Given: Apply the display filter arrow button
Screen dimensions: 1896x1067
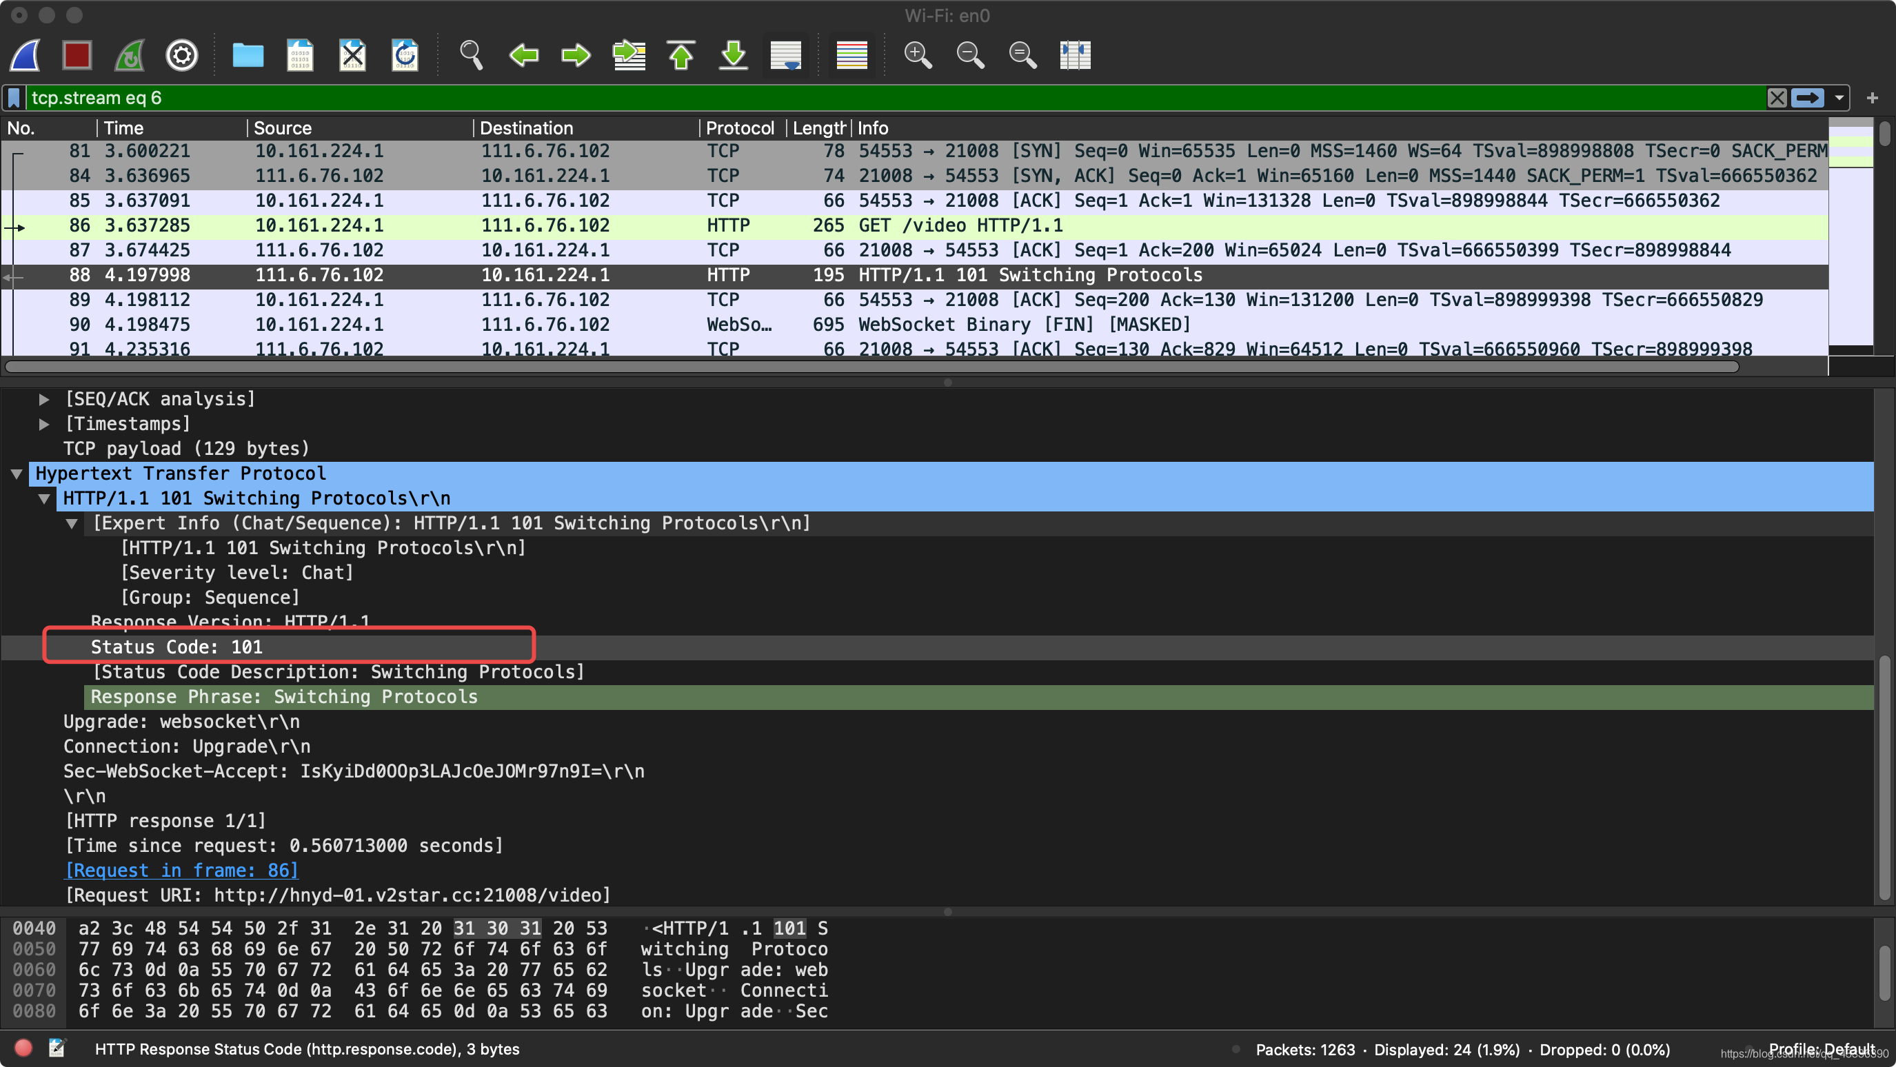Looking at the screenshot, I should [1808, 98].
